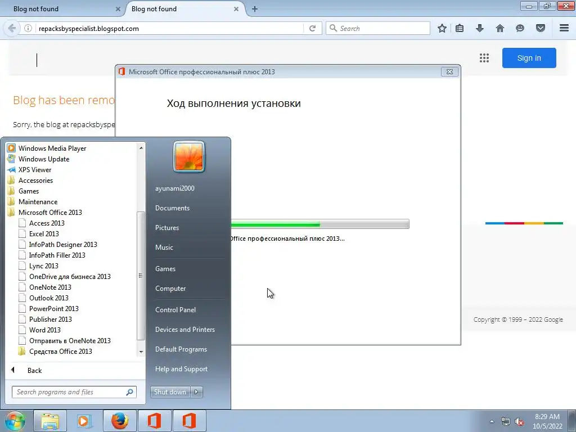576x432 pixels.
Task: Launch OneNote 2013
Action: click(50, 287)
